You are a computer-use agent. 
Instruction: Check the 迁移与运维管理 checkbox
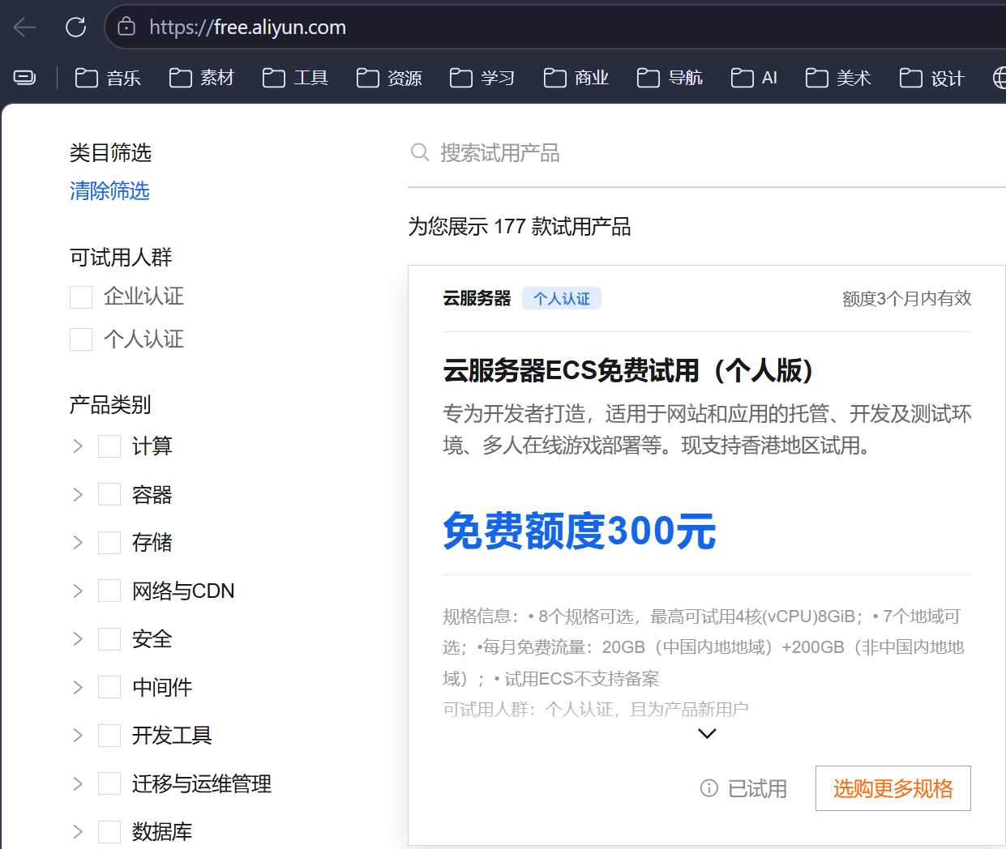coord(109,783)
